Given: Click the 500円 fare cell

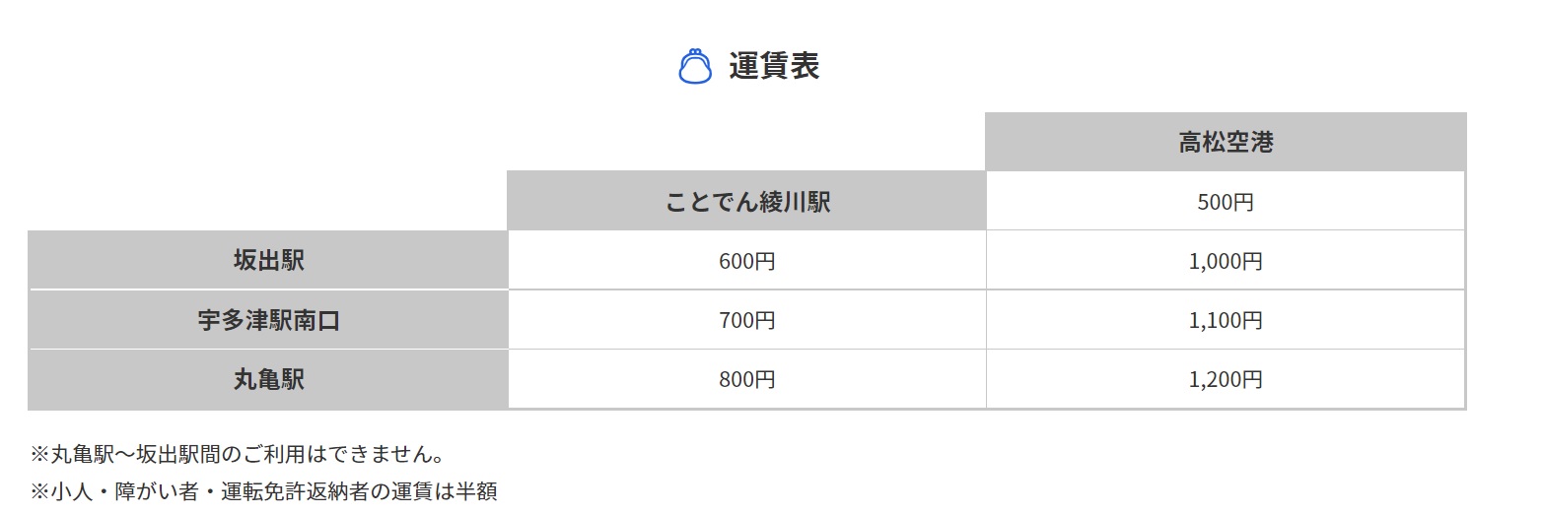Looking at the screenshot, I should coord(1226,202).
